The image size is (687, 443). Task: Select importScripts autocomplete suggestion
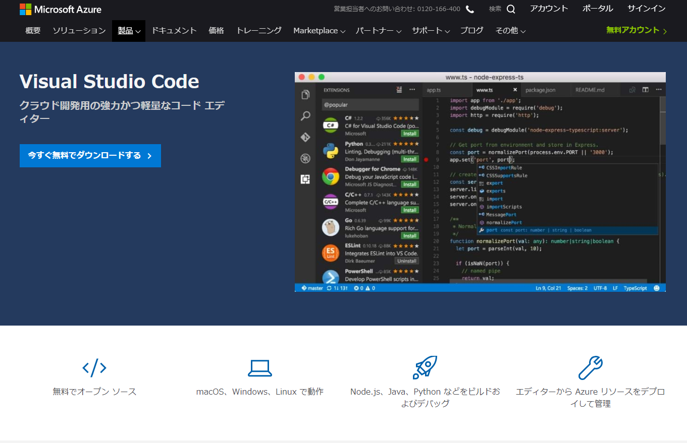tap(568, 207)
